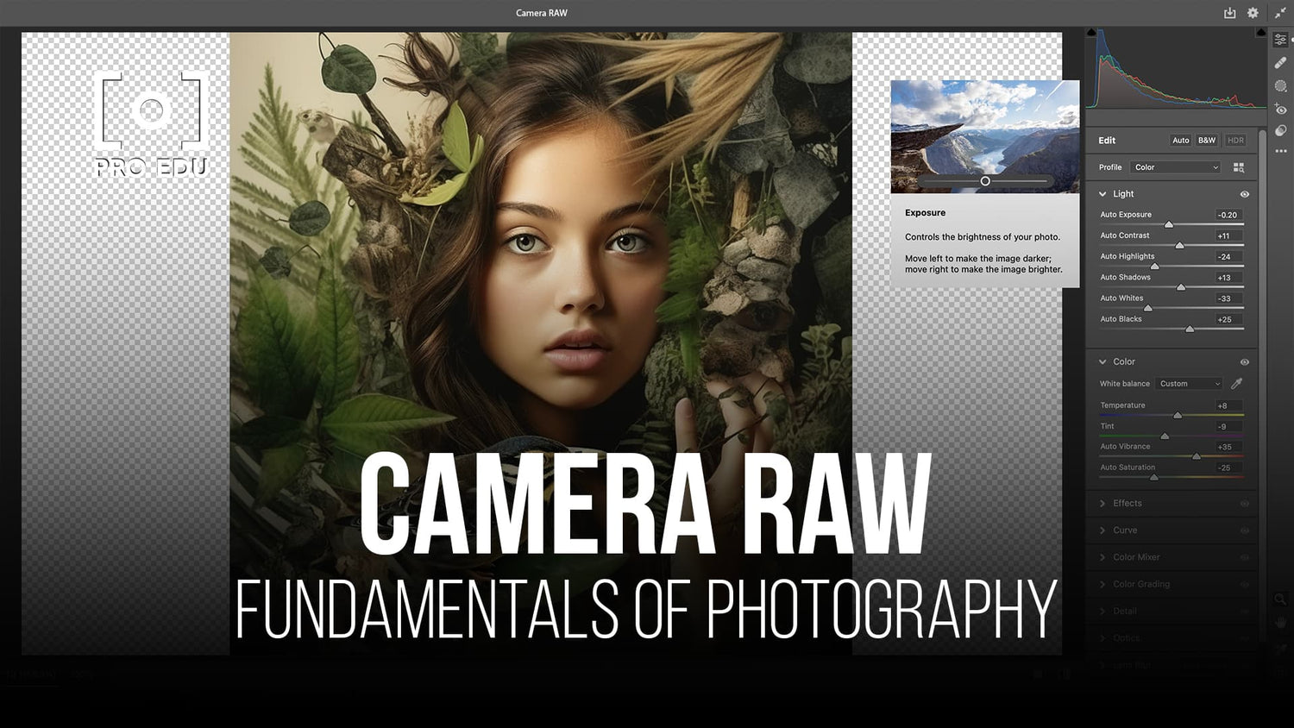Image resolution: width=1294 pixels, height=728 pixels.
Task: Open the Profile Browser icon
Action: [x=1240, y=167]
